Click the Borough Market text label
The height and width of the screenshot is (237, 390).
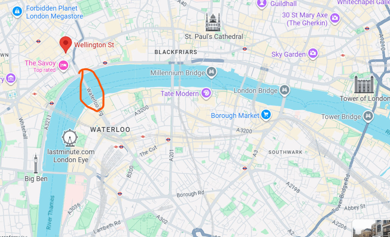click(235, 116)
